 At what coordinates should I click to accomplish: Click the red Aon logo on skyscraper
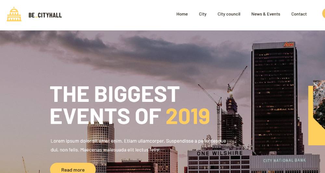289,45
